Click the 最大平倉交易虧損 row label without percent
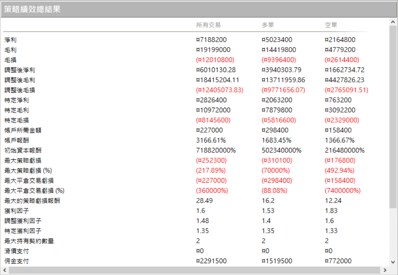The image size is (398, 275). coord(29,181)
